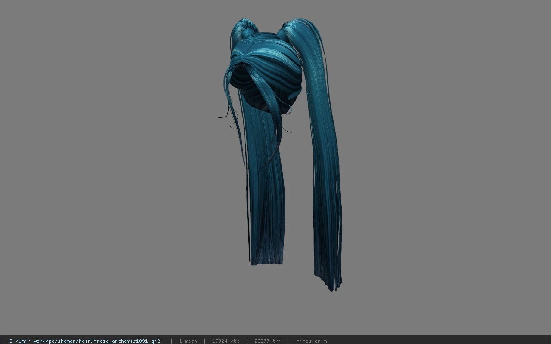Click the '28077 tri' triangle count

[x=267, y=341]
